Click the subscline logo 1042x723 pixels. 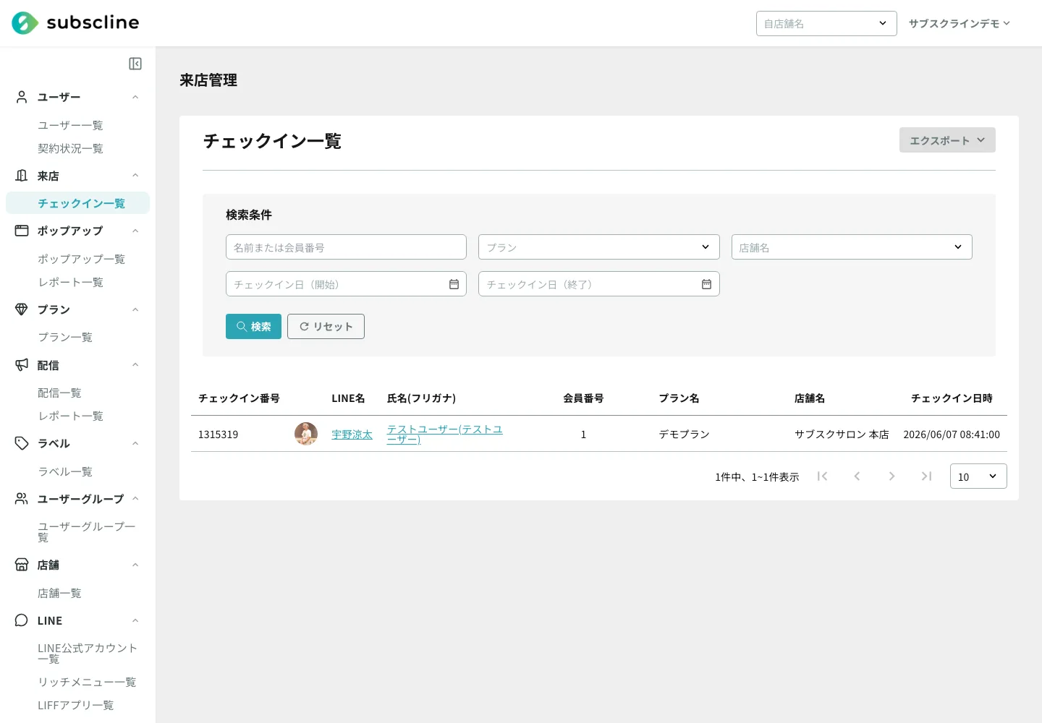[x=75, y=23]
